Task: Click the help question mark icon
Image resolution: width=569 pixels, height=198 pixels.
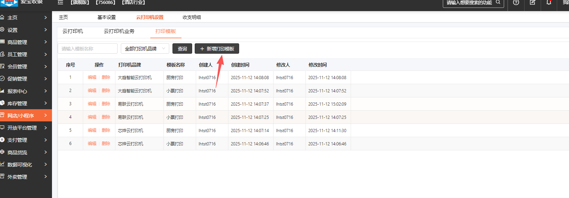Action: click(516, 3)
